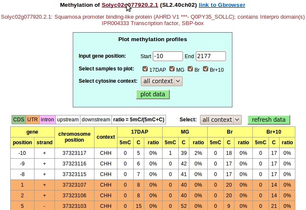Click the 17DAP column group header

point(140,132)
